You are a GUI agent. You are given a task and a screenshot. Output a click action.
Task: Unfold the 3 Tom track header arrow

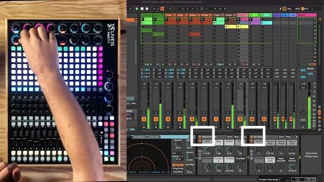click(x=175, y=15)
